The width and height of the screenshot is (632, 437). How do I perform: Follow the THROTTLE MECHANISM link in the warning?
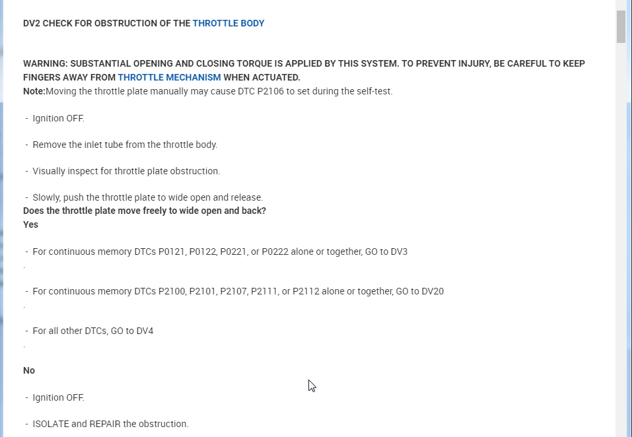click(x=169, y=77)
